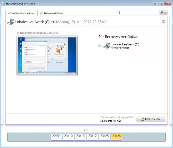
Task: Pick the 23:25 backup version
Action: [x=104, y=137]
